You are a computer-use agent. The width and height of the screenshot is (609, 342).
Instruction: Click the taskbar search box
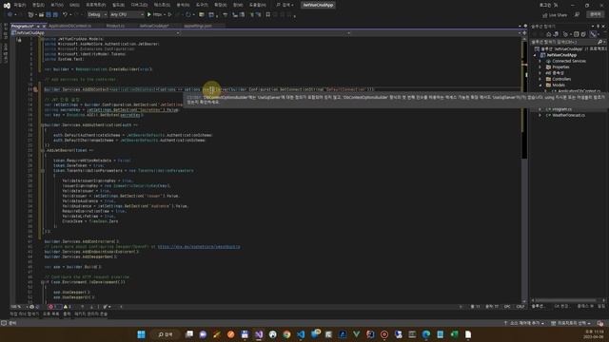[x=165, y=334]
